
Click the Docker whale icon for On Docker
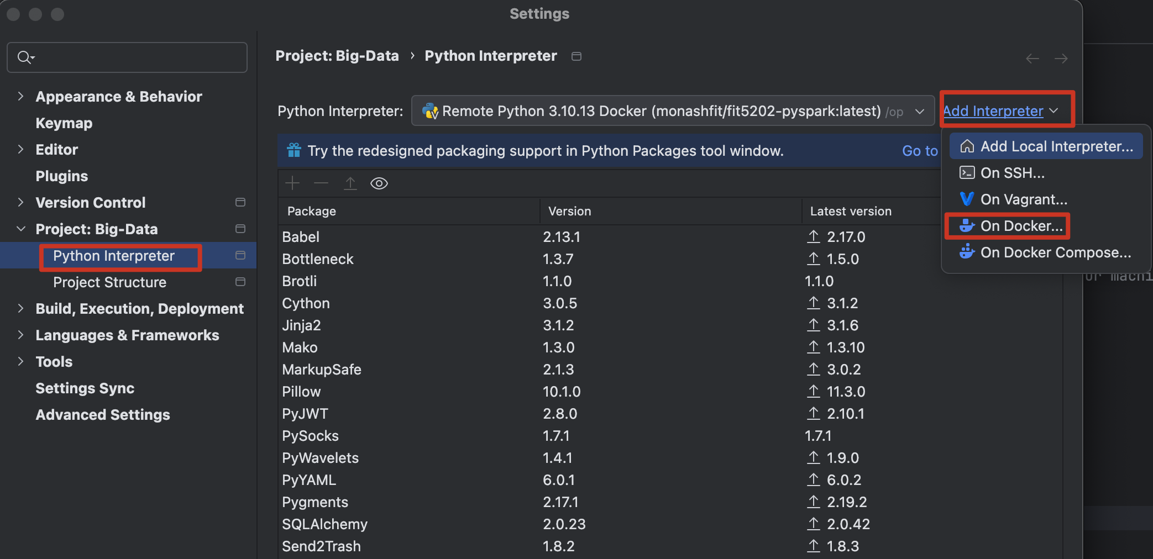[967, 225]
